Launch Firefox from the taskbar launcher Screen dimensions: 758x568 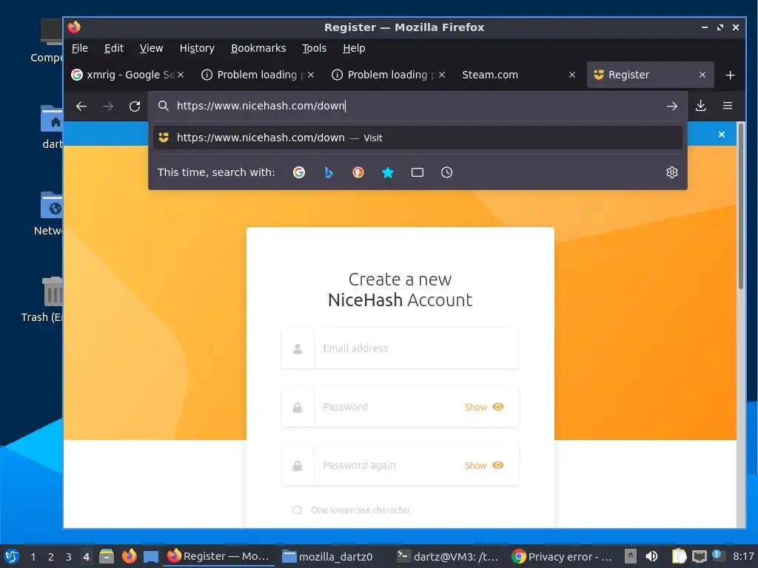(129, 556)
